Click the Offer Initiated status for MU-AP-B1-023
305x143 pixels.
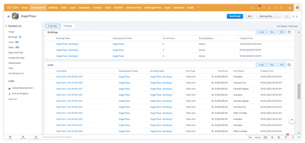[x=240, y=113]
